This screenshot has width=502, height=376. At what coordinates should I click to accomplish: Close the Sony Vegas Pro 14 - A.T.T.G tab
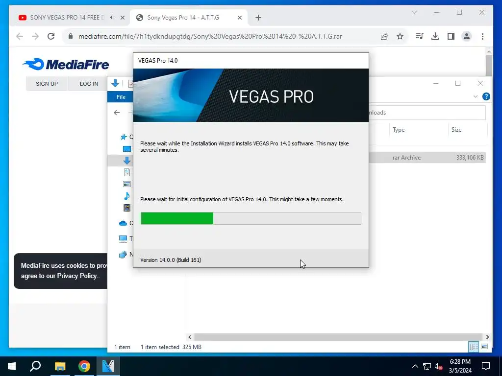tap(239, 18)
